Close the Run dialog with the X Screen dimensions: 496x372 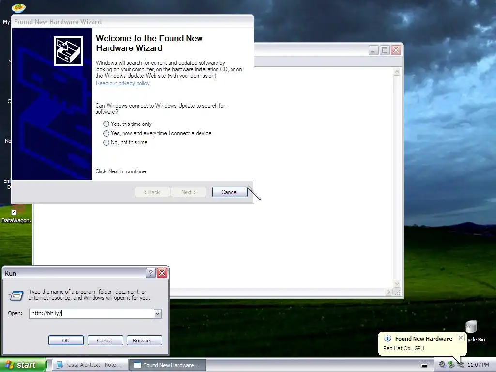point(162,273)
